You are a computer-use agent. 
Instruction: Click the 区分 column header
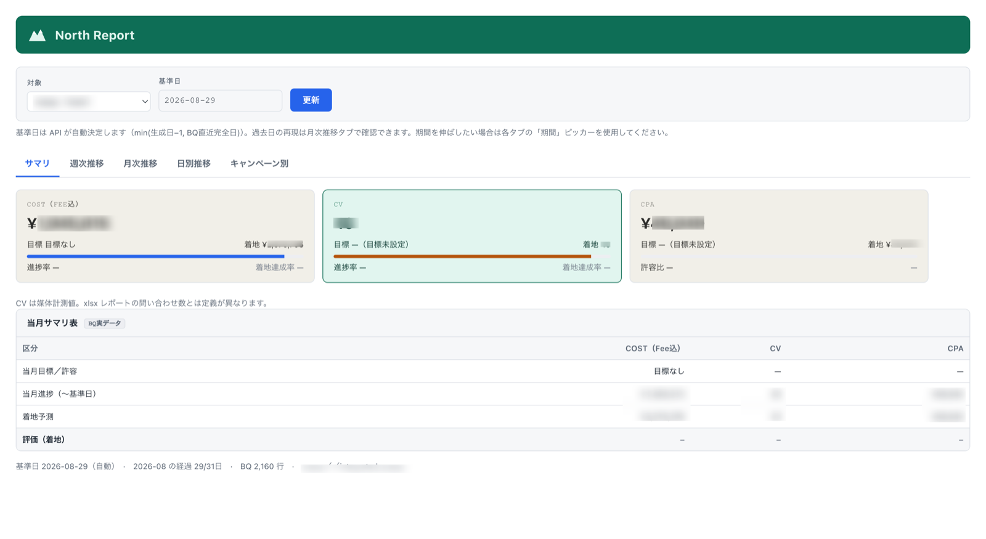(30, 349)
